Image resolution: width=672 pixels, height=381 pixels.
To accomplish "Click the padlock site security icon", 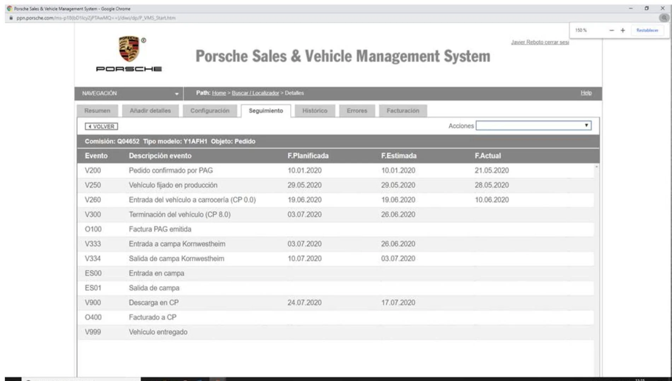I will [x=11, y=18].
